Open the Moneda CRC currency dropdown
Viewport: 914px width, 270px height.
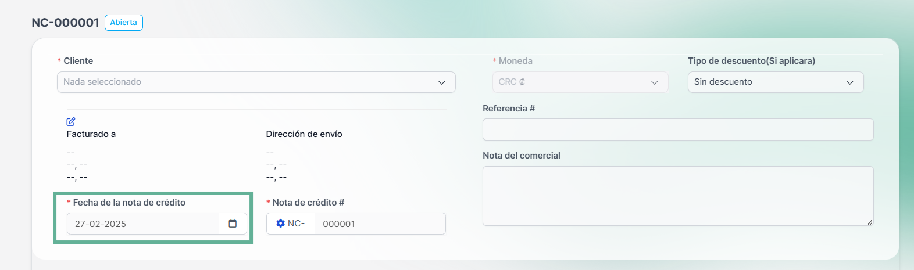pos(580,82)
